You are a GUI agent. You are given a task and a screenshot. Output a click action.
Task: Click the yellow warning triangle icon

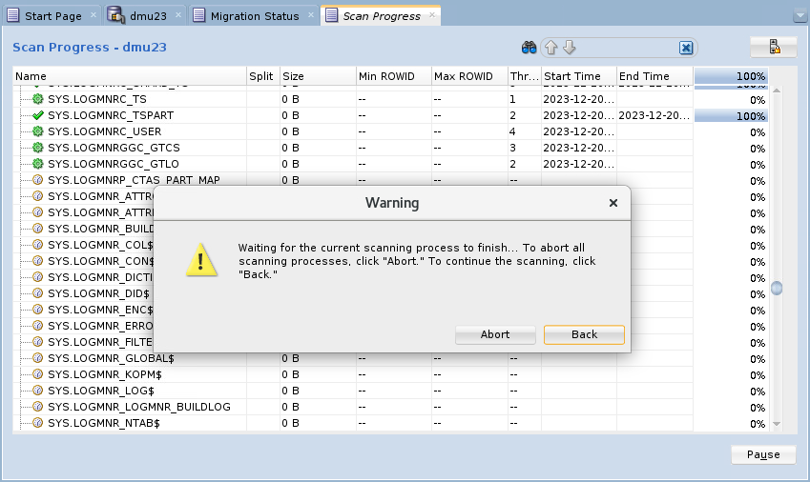pos(201,260)
